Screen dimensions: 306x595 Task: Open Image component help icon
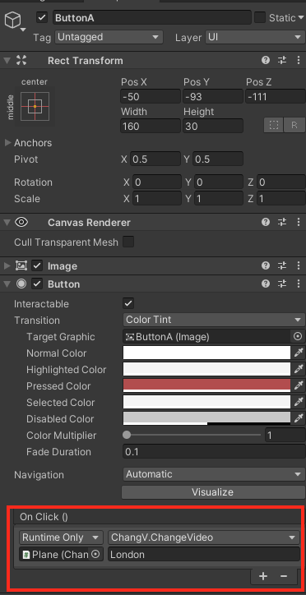pyautogui.click(x=266, y=265)
